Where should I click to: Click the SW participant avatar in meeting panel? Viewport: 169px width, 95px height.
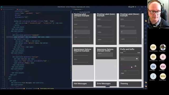pos(153,47)
